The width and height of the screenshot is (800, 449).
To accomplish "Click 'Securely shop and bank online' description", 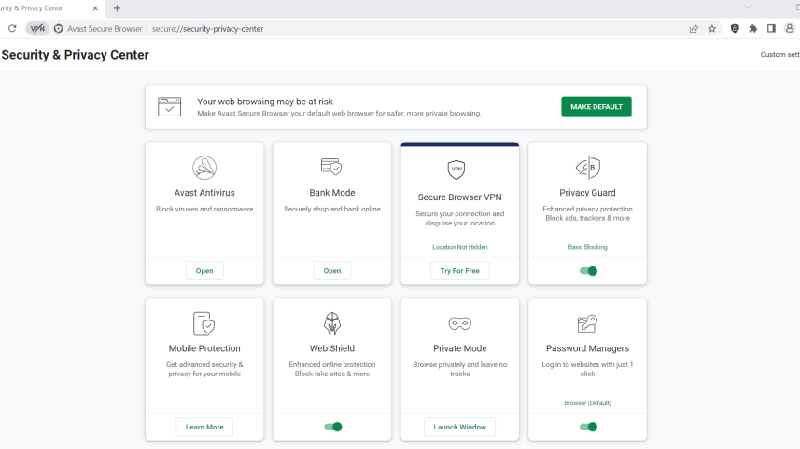I will pos(332,209).
